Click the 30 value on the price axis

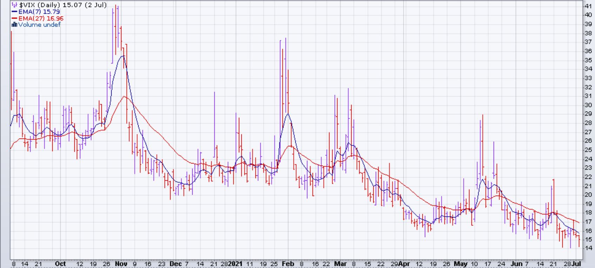pyautogui.click(x=588, y=105)
